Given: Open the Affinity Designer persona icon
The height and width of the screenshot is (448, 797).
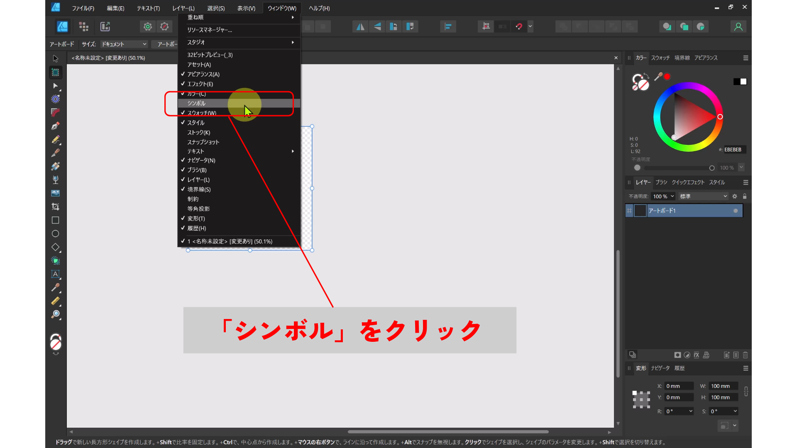Looking at the screenshot, I should (x=62, y=26).
